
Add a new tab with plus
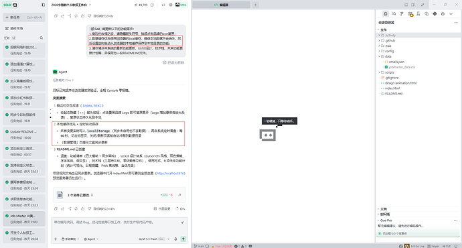click(256, 5)
